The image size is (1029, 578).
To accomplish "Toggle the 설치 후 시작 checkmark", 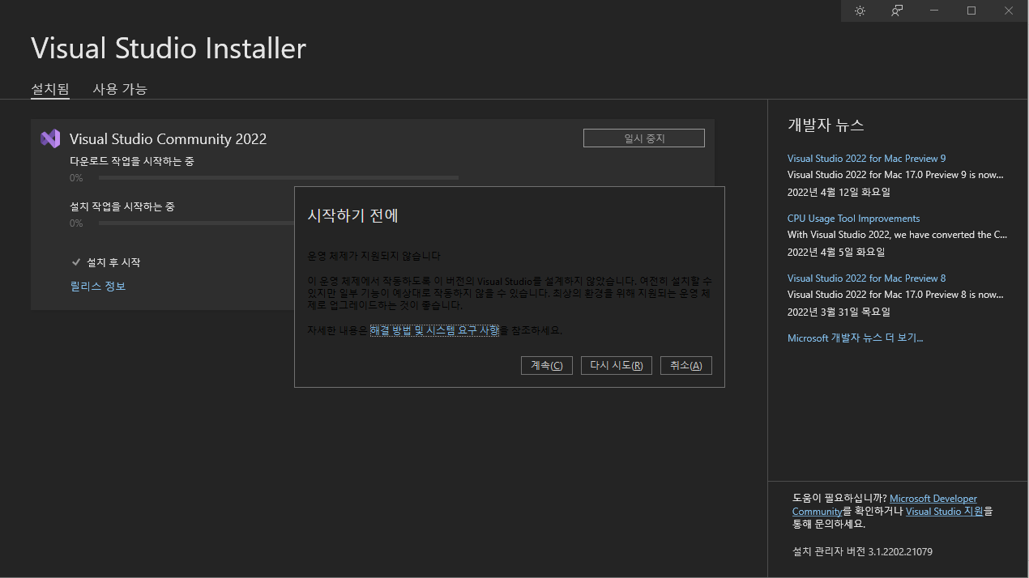I will tap(76, 262).
